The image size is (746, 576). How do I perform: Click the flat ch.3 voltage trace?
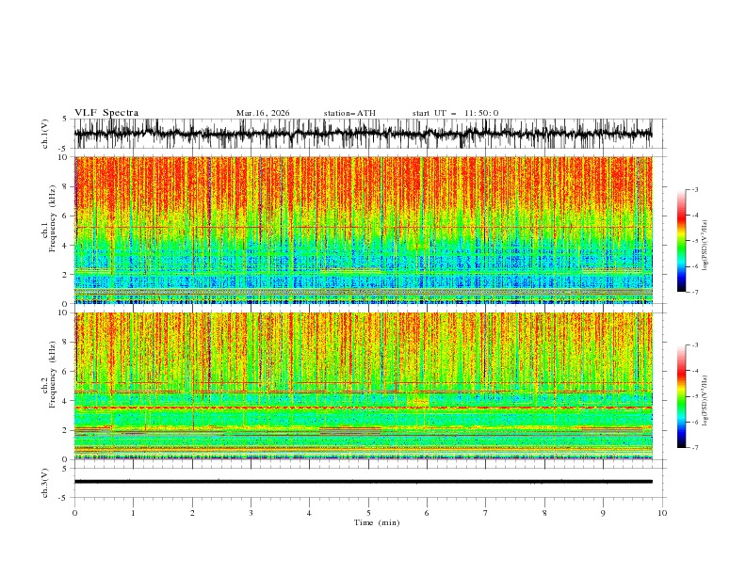pyautogui.click(x=363, y=482)
